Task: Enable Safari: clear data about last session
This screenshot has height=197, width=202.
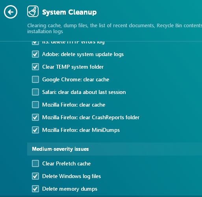Action: point(35,92)
